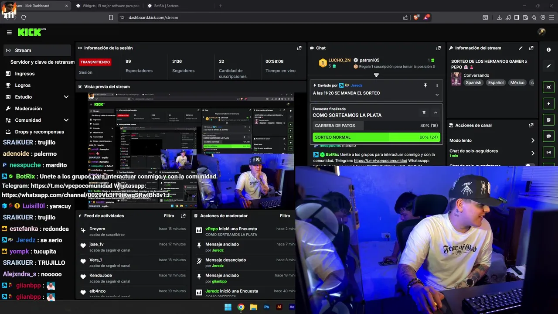Image resolution: width=558 pixels, height=314 pixels.
Task: Delete the finished poll with trash icon
Action: pos(424,113)
